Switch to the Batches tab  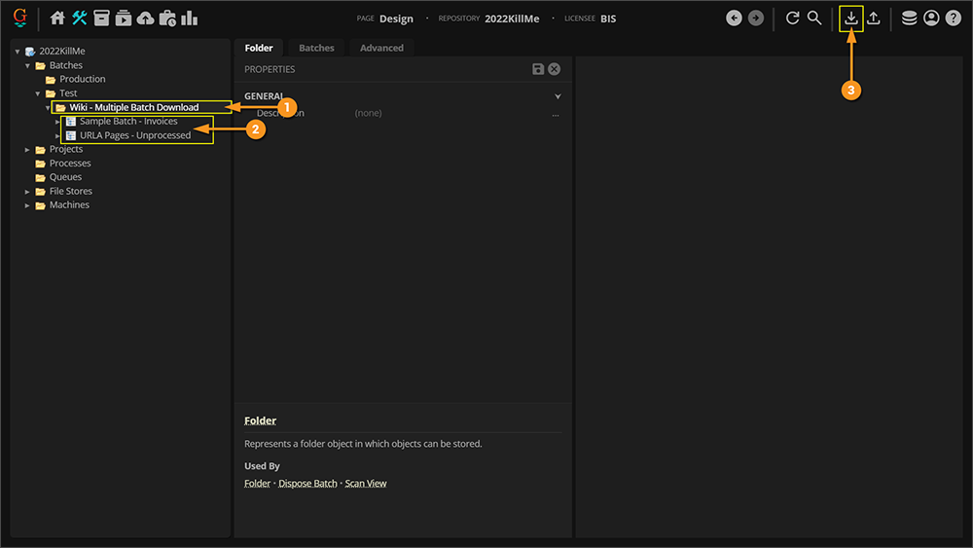tap(316, 48)
